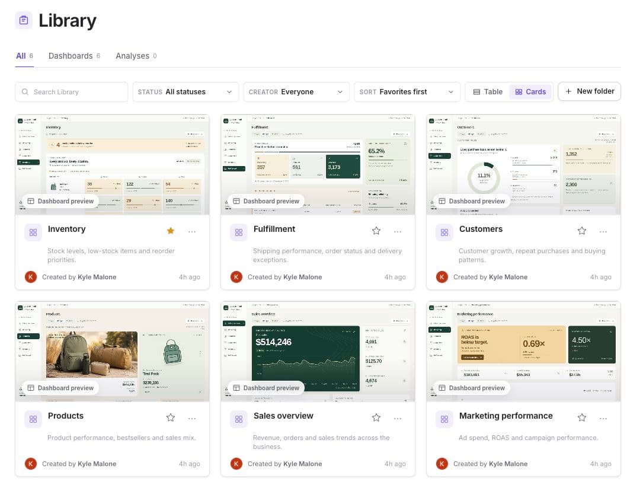This screenshot has width=640, height=491.
Task: Click Kyle Malone's avatar on Marketing performance card
Action: coord(442,464)
